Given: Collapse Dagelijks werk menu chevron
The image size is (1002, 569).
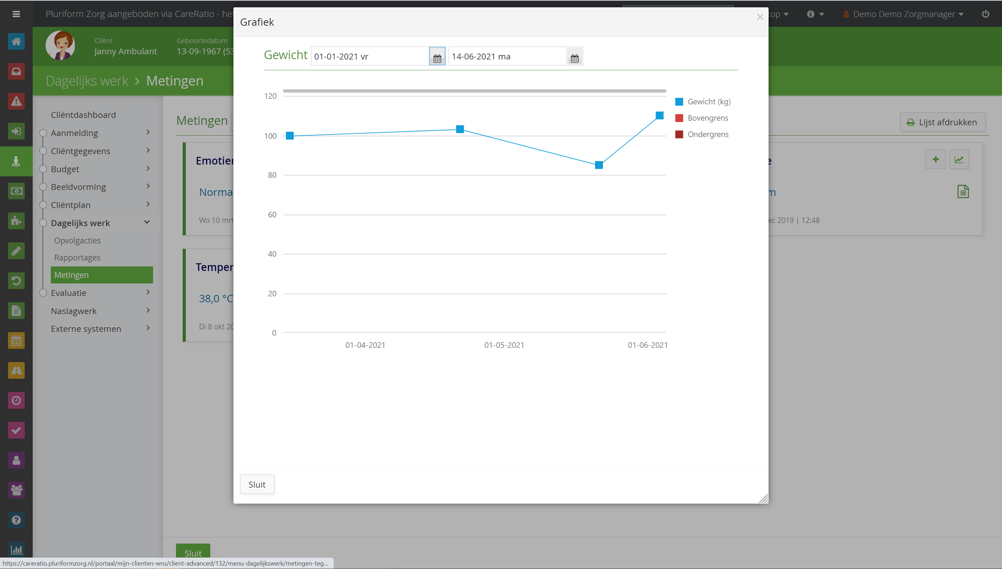Looking at the screenshot, I should pyautogui.click(x=147, y=222).
